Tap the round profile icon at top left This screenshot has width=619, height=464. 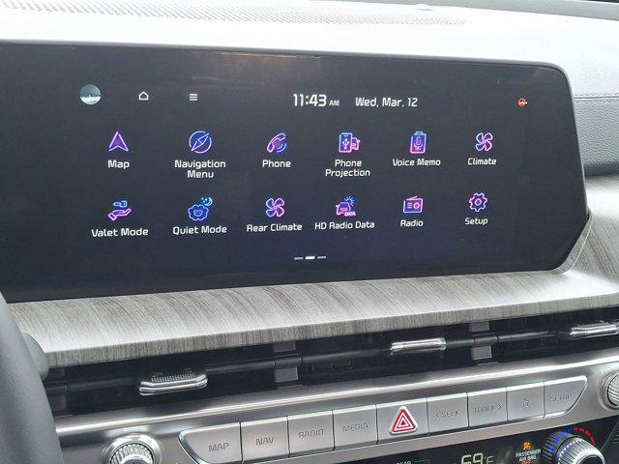(x=90, y=95)
